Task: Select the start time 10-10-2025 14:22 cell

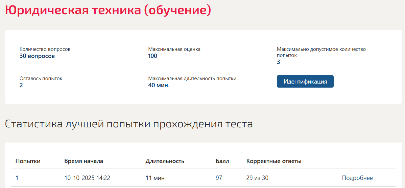Action: (87, 178)
